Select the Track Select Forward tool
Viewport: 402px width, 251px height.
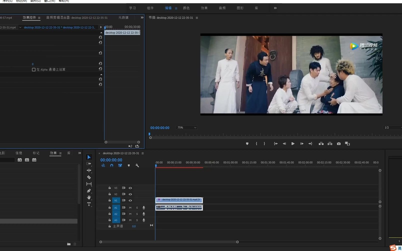tap(89, 164)
